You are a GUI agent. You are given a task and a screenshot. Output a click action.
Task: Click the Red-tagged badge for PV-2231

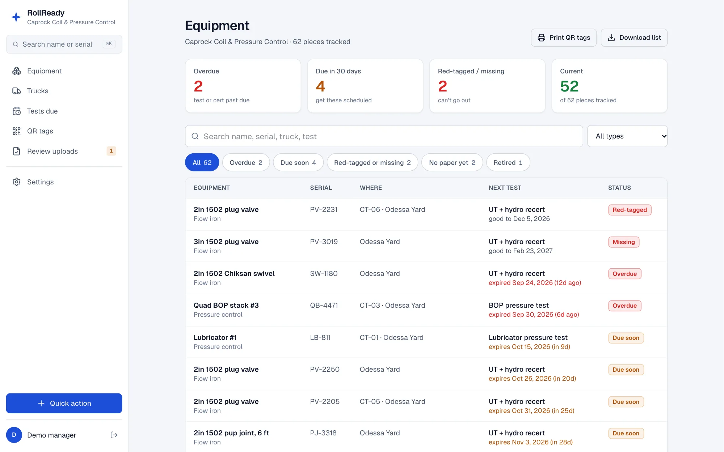point(630,210)
